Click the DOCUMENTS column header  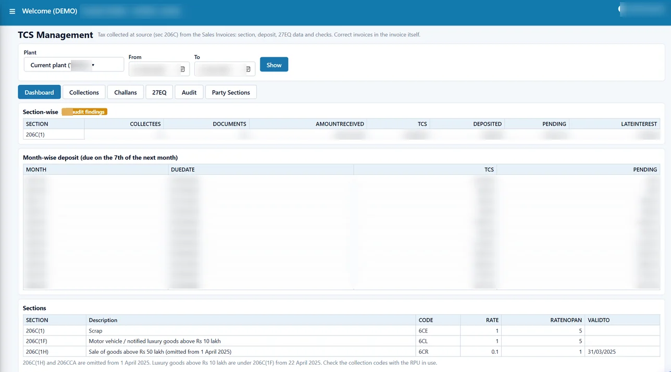(206, 124)
